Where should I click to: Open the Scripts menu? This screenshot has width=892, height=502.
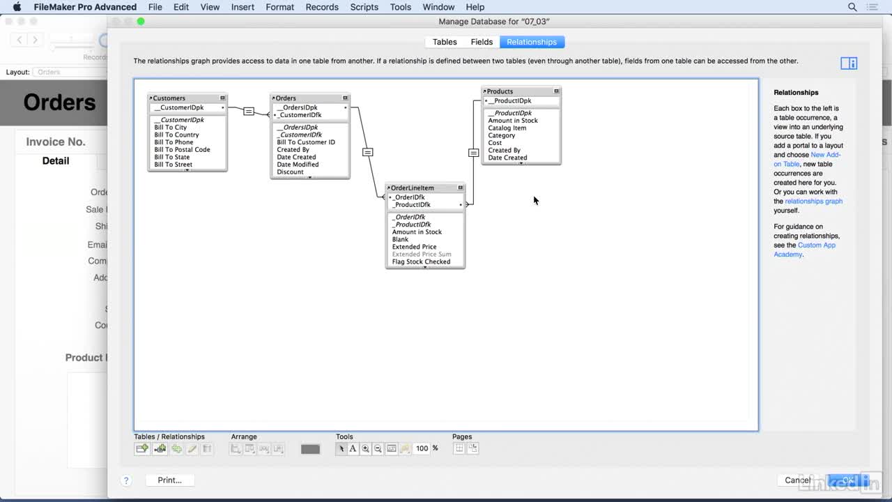[x=364, y=7]
